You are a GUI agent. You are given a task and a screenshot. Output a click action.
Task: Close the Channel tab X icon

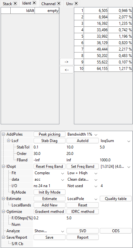[x=59, y=3]
